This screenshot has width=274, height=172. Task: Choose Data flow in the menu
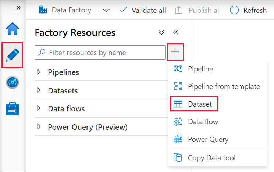(203, 122)
